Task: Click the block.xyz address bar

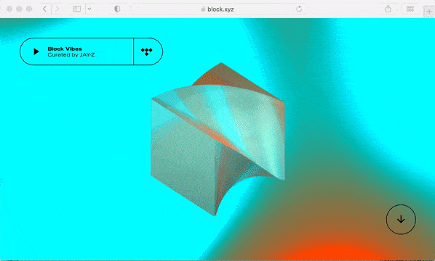Action: (x=217, y=9)
